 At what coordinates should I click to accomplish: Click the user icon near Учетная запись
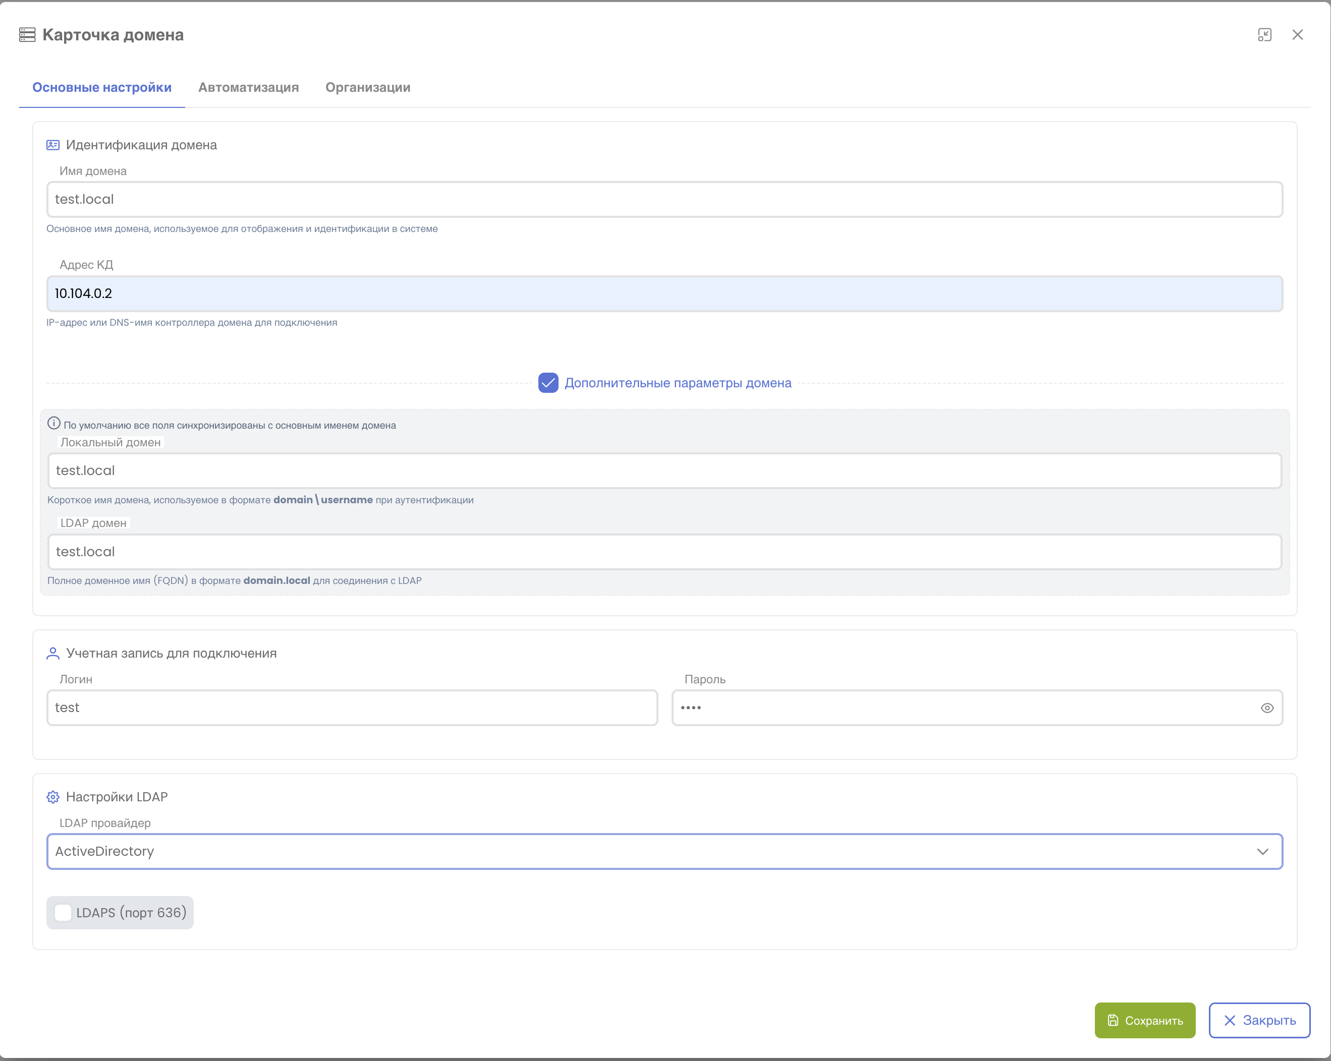click(53, 653)
